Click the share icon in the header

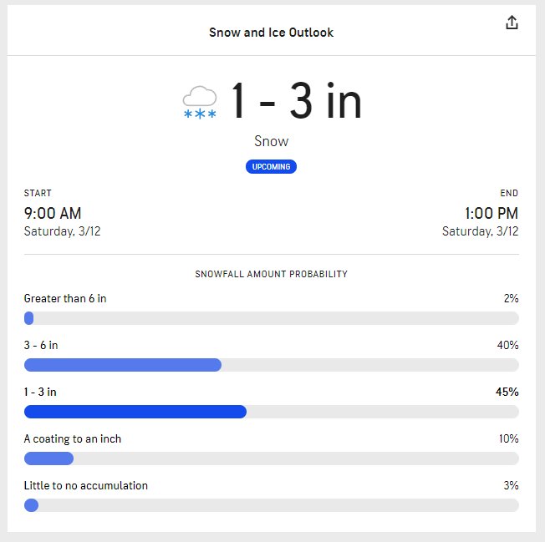pyautogui.click(x=512, y=23)
